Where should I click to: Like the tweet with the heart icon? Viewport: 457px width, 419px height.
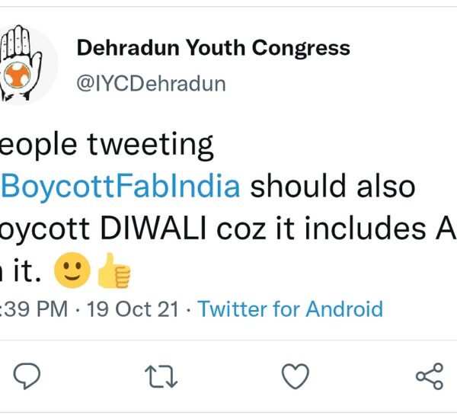296,376
